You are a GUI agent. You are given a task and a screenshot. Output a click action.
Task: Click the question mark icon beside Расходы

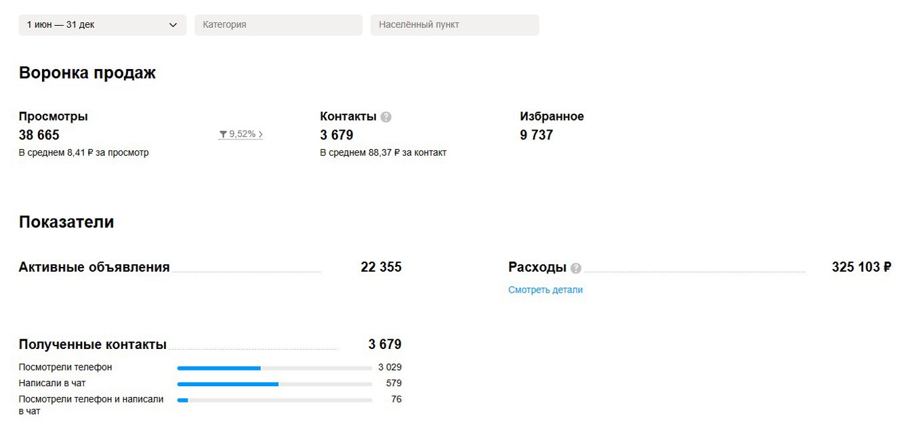(x=576, y=268)
